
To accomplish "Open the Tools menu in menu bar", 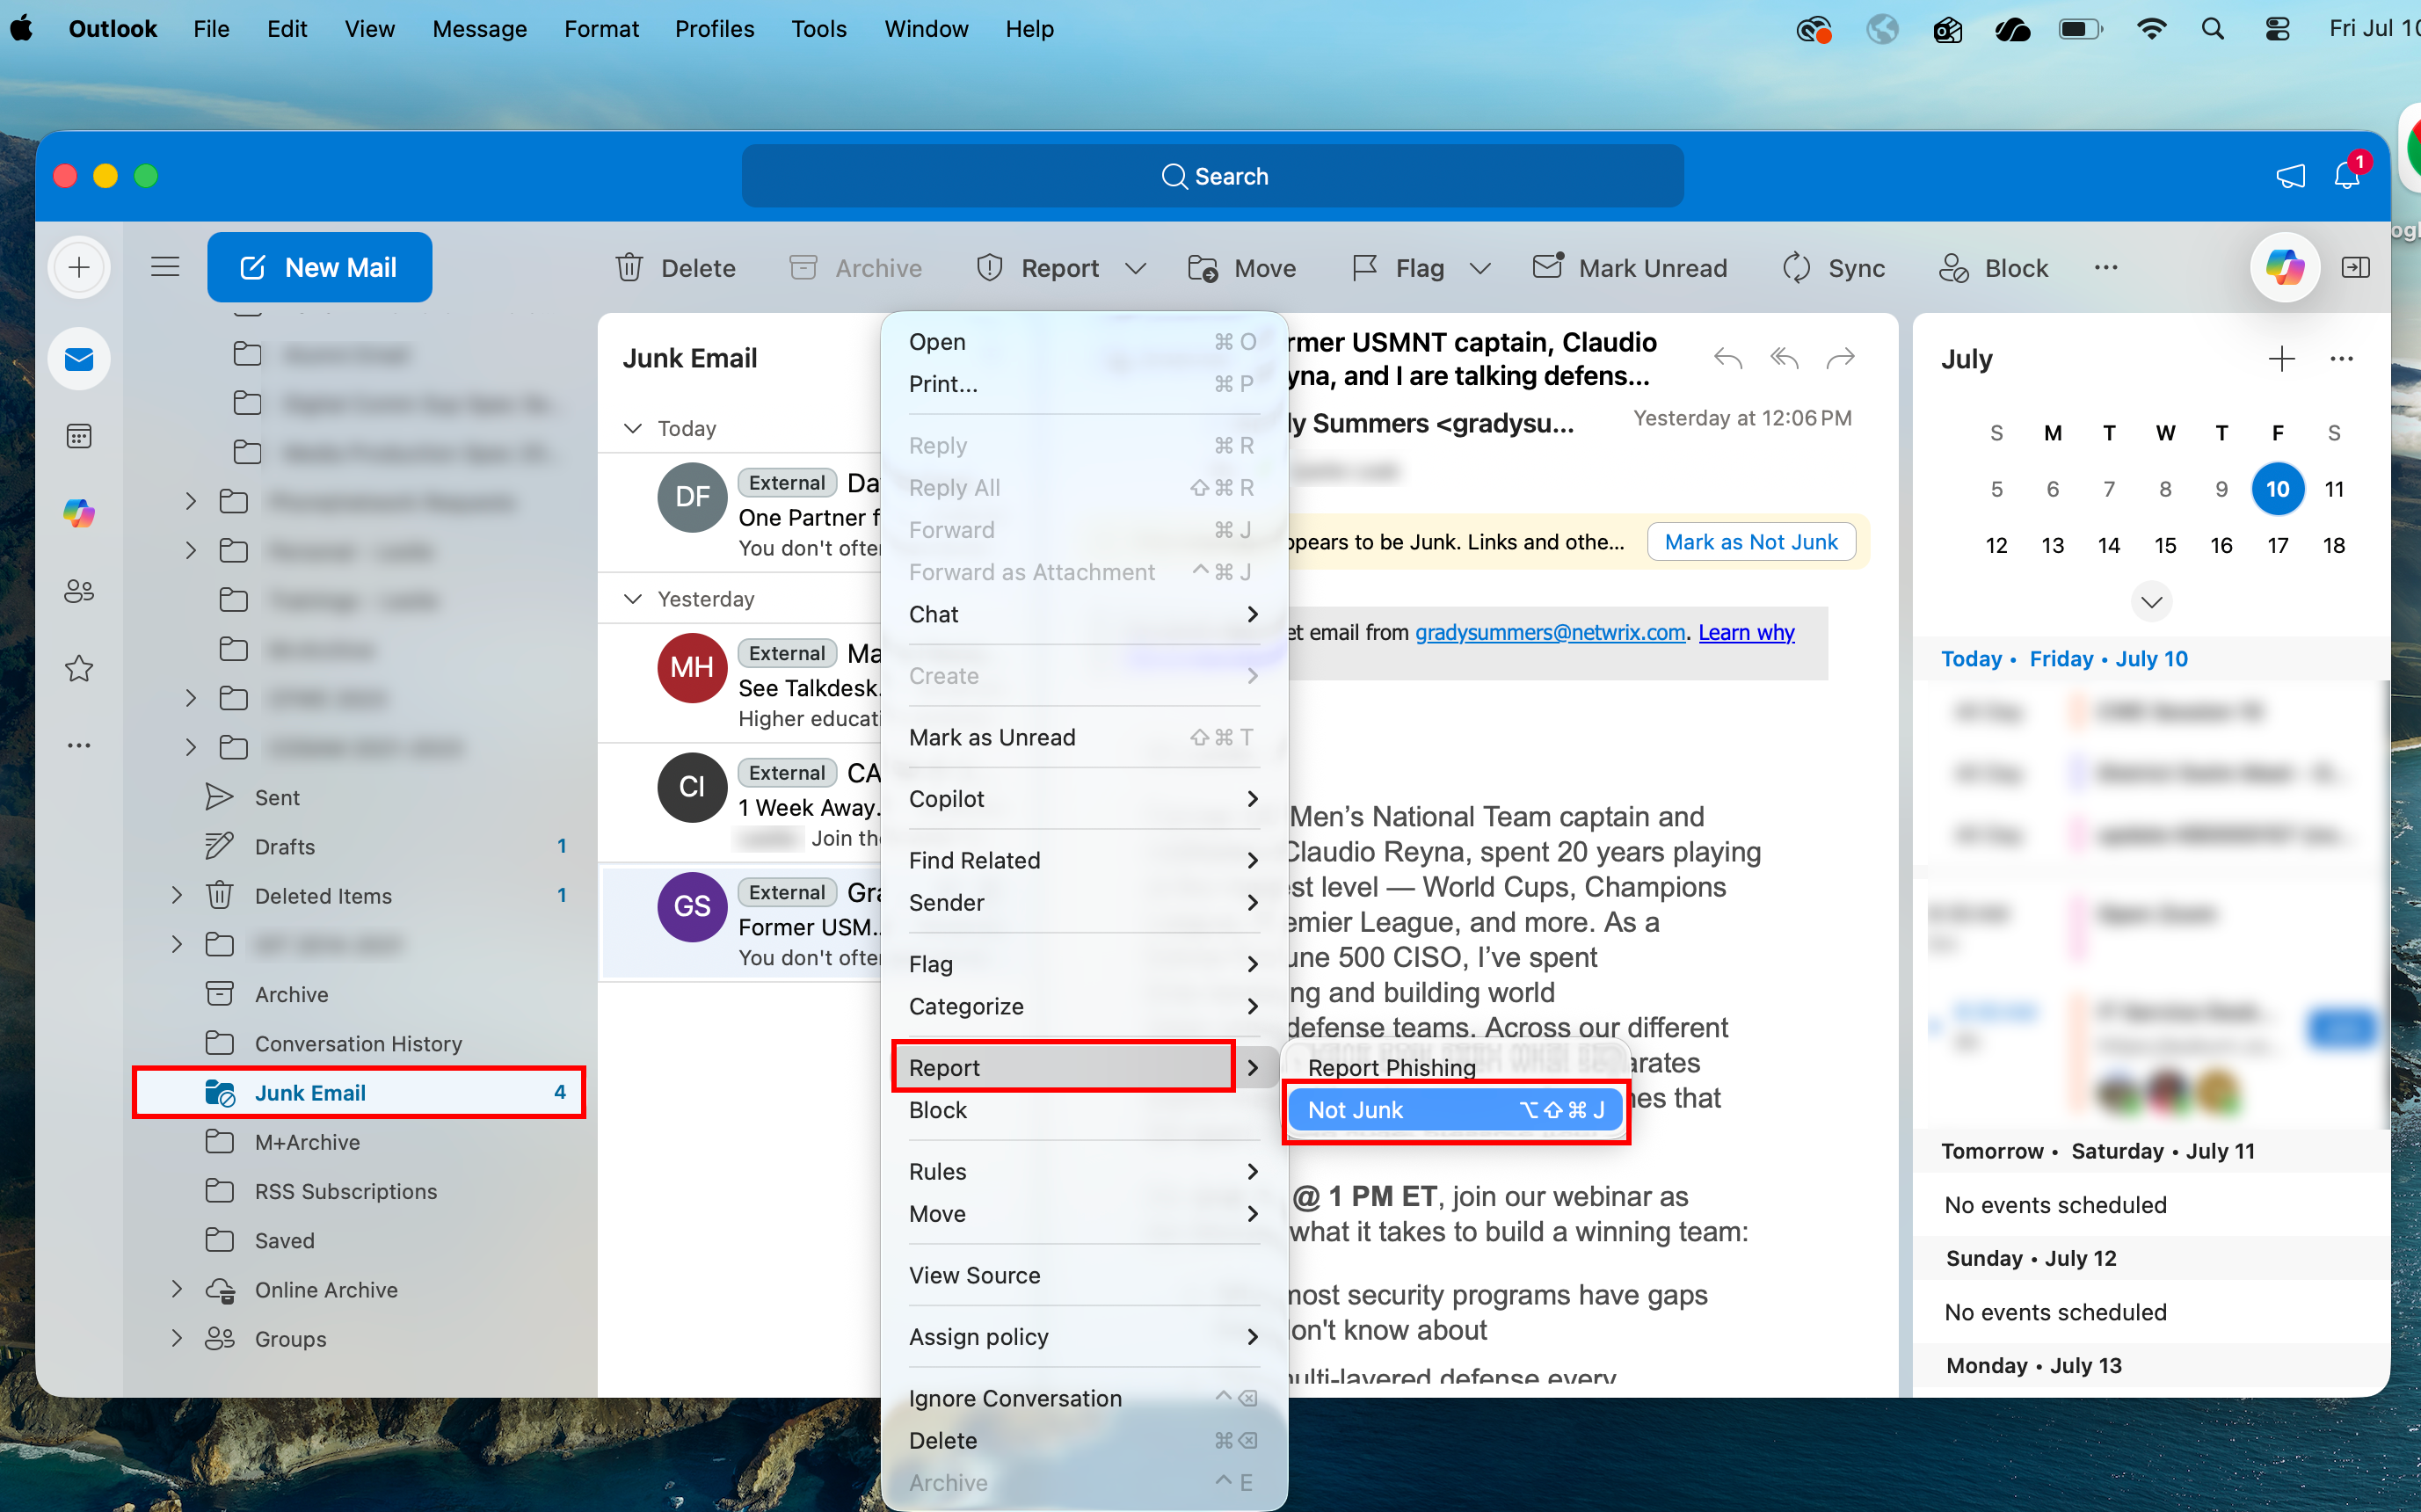I will [x=818, y=29].
